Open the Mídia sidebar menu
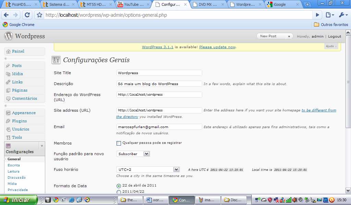351x205 pixels. pos(17,74)
